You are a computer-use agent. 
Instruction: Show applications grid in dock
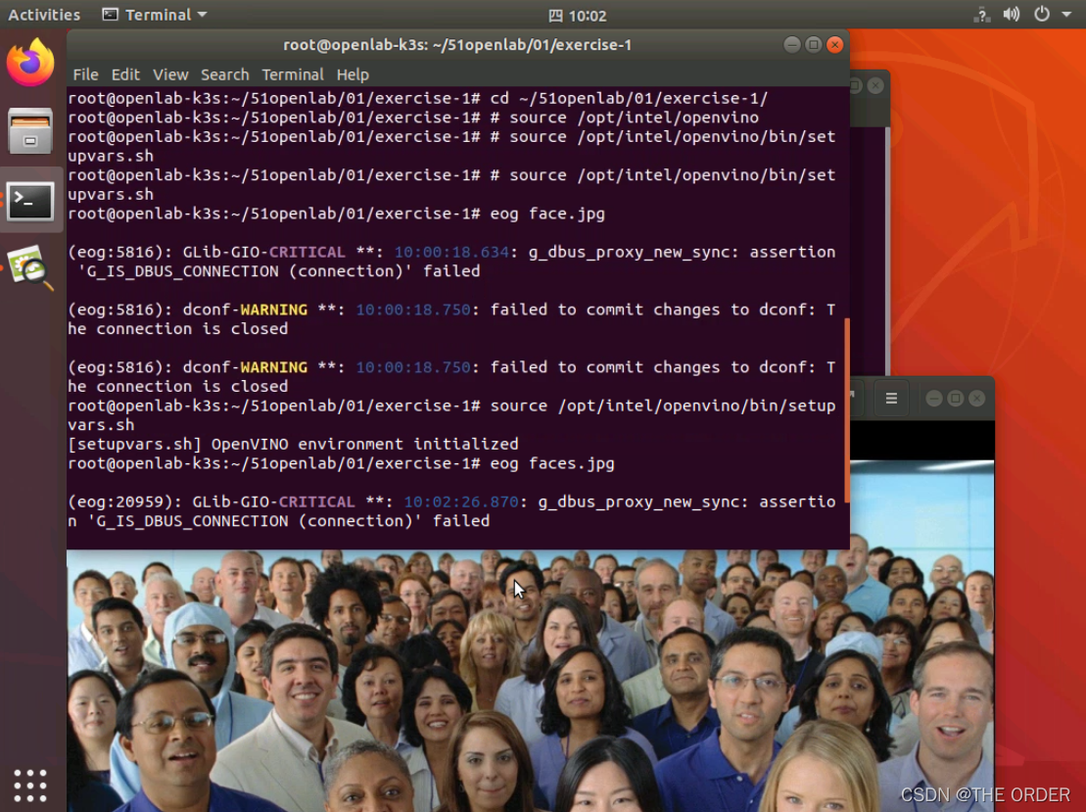click(x=29, y=786)
